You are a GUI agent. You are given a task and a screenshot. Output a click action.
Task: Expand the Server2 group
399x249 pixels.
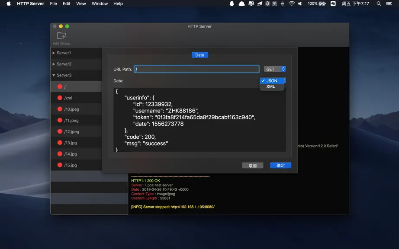click(54, 64)
